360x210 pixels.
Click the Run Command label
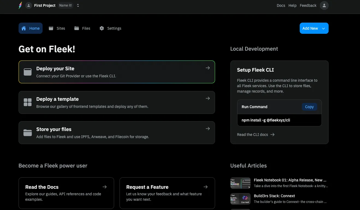(254, 107)
